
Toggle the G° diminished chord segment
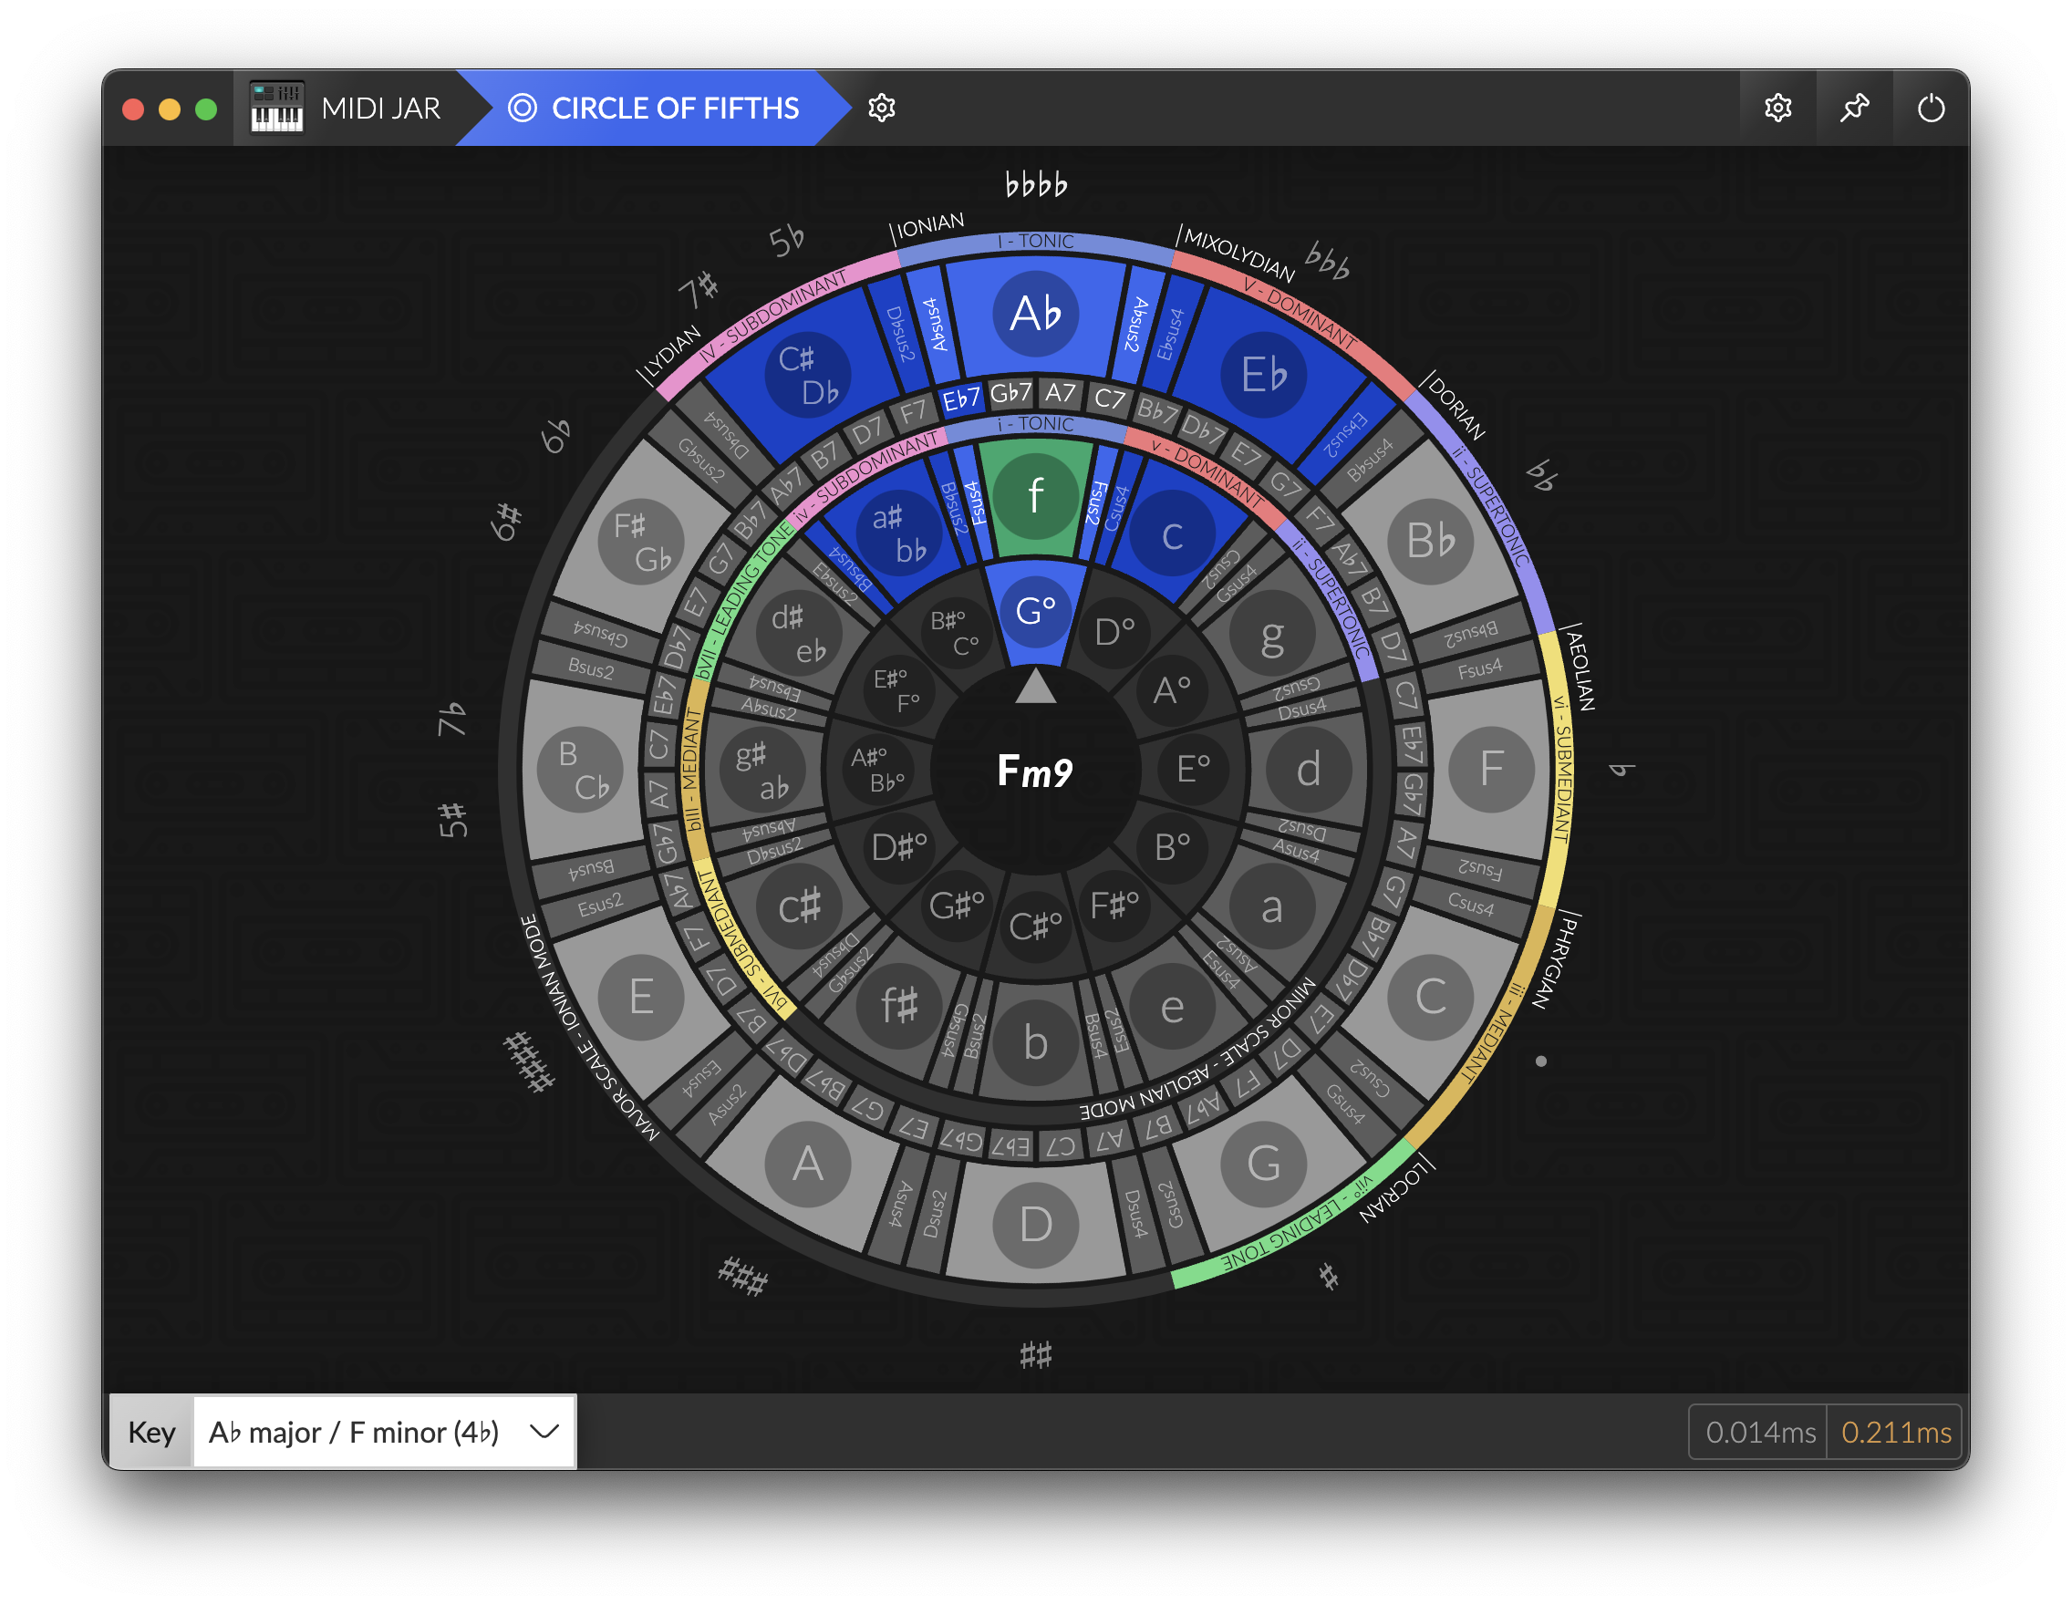(x=1035, y=611)
